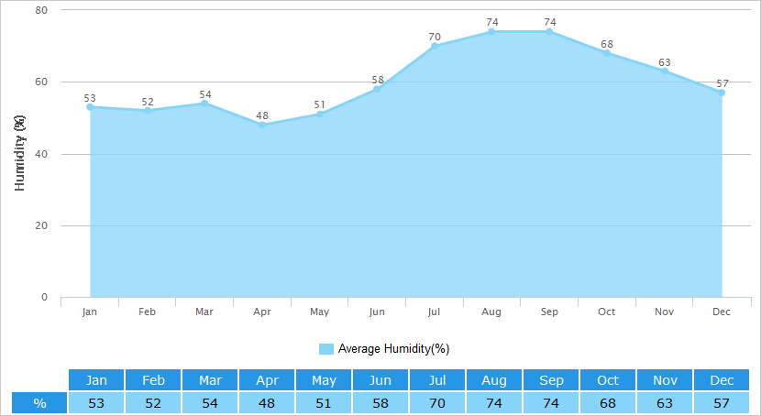
Task: Click table value 70 under Jul
Action: 437,403
